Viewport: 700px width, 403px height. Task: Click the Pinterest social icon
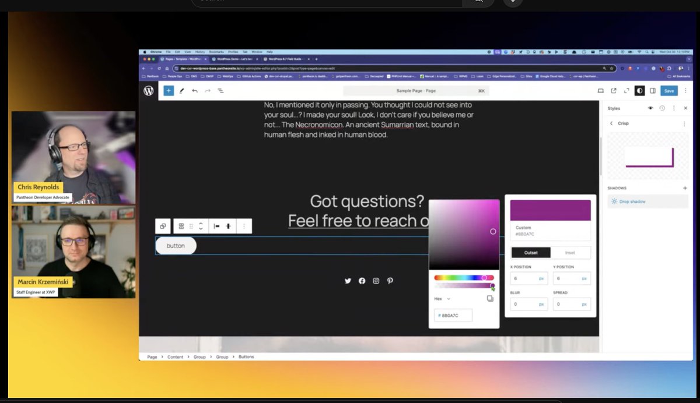(390, 281)
